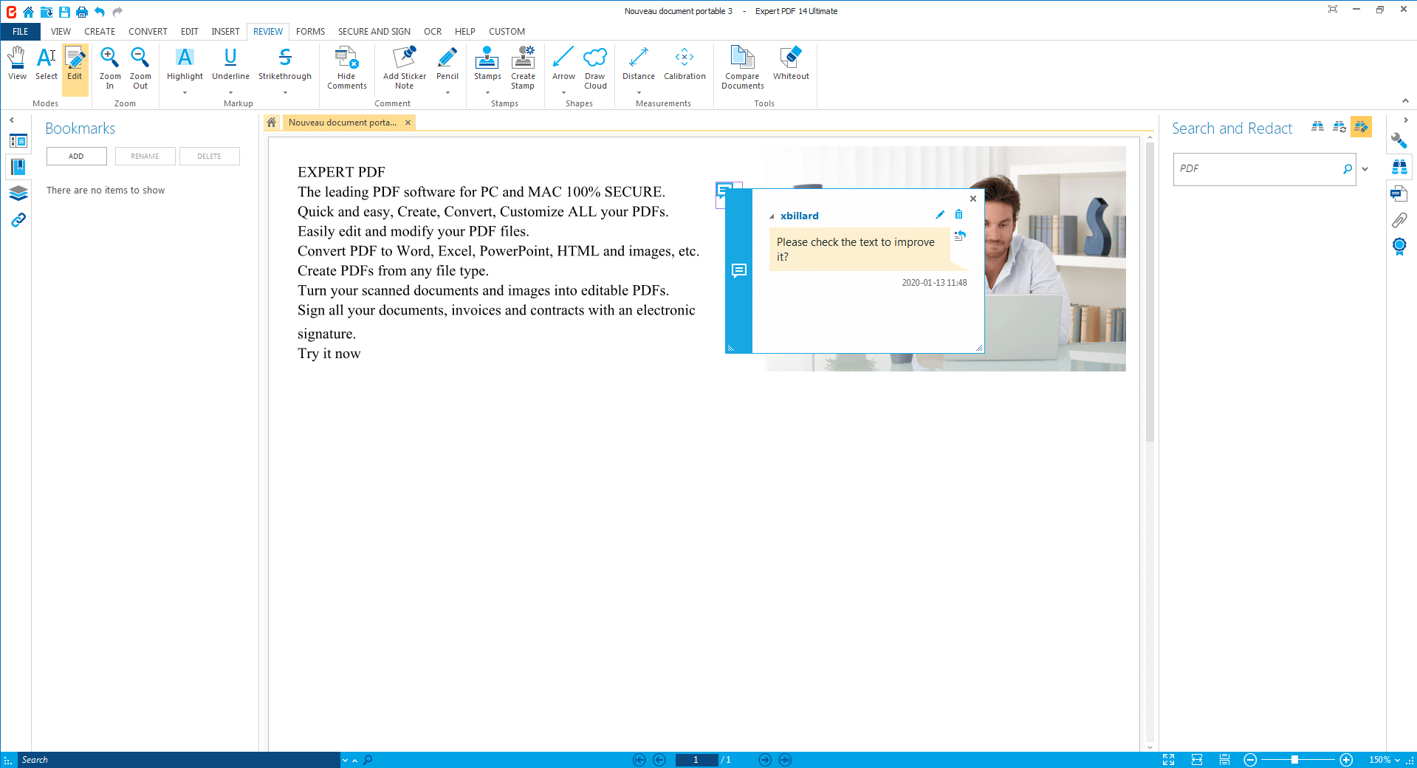Select the Whiteout tool
Viewport: 1417px width, 768px height.
click(791, 64)
